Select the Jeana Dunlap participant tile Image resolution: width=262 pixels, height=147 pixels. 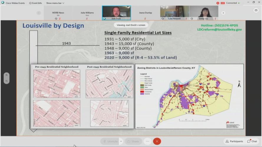click(146, 13)
